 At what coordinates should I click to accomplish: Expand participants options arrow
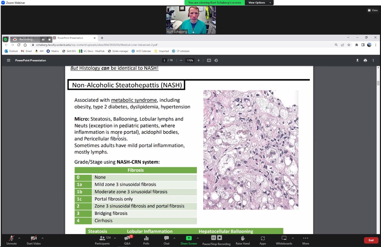click(x=115, y=238)
